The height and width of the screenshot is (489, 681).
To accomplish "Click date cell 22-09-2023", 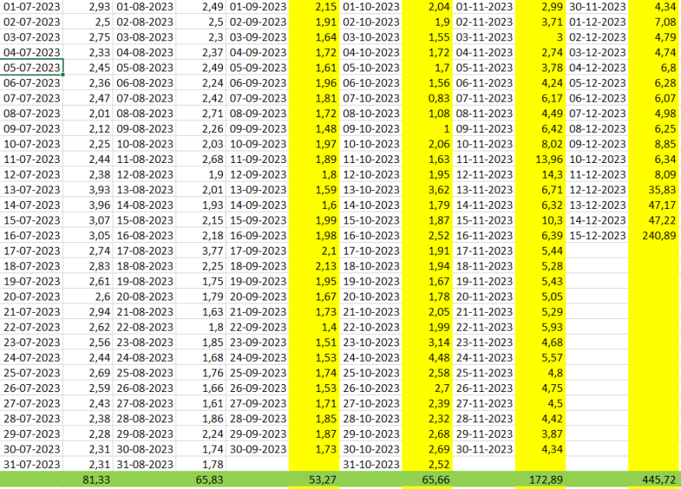I will 258,328.
